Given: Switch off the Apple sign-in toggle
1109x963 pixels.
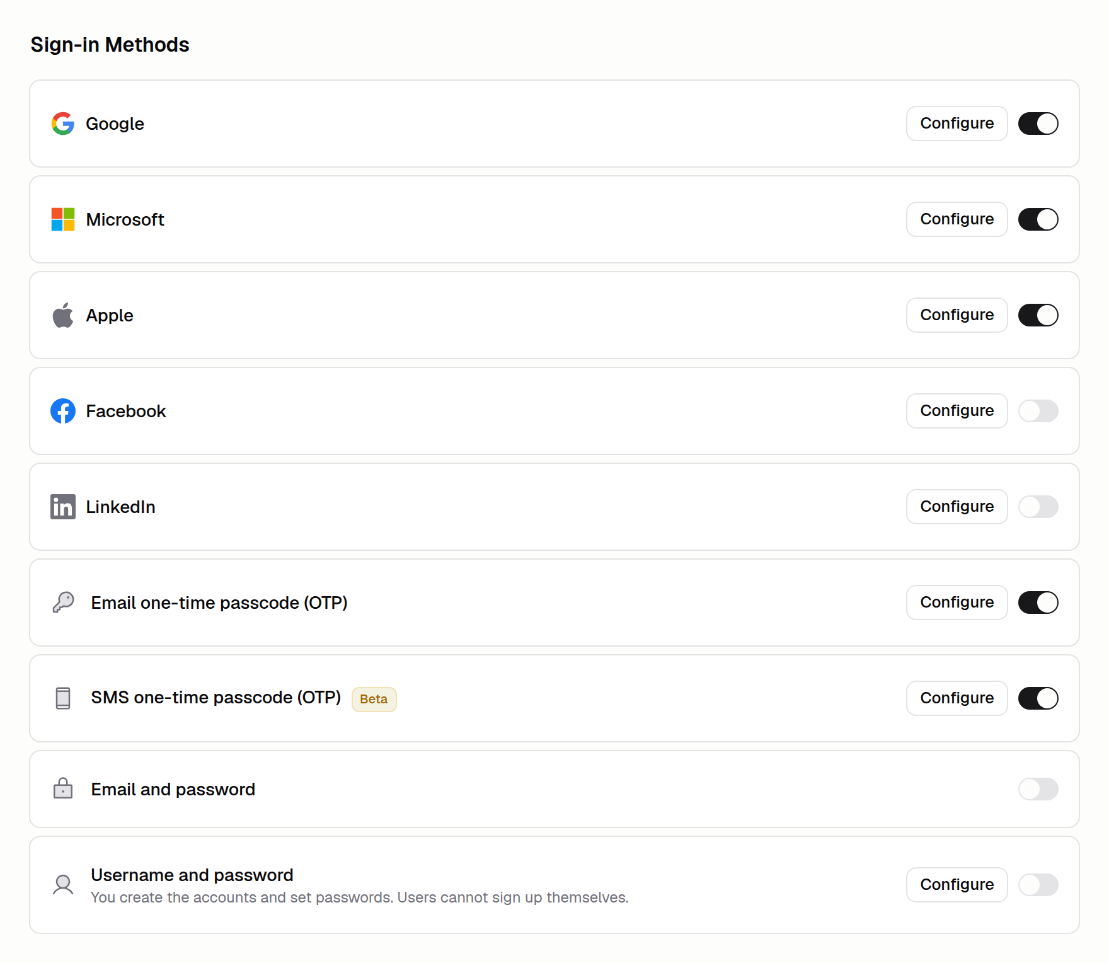Looking at the screenshot, I should [1038, 315].
